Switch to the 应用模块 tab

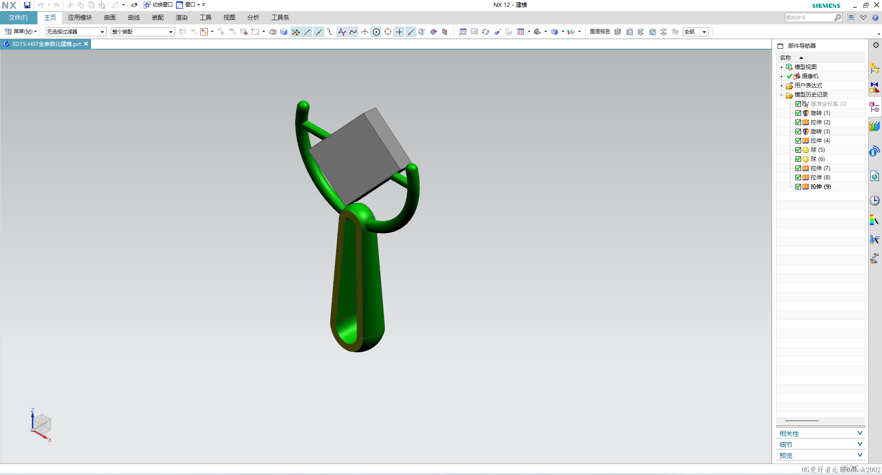tap(80, 17)
